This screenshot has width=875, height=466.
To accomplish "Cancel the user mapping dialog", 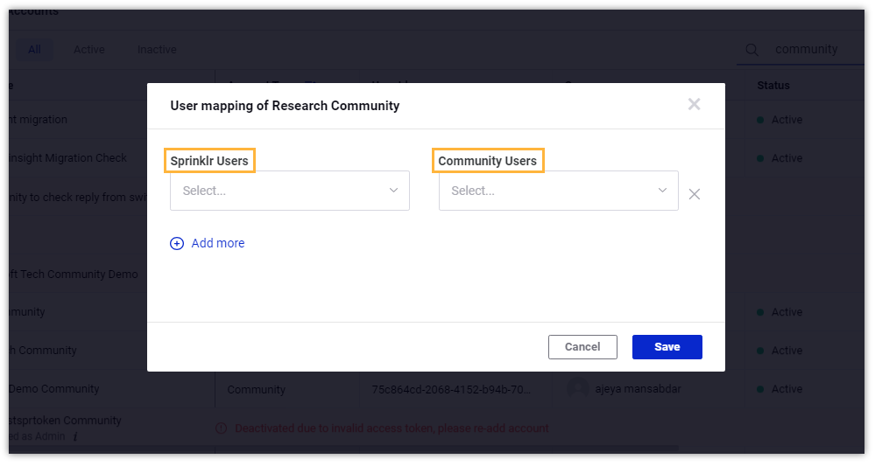I will pos(582,347).
